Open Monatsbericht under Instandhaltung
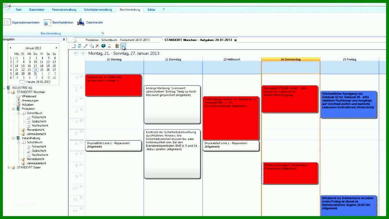Image resolution: width=389 pixels, height=219 pixels. click(36, 159)
